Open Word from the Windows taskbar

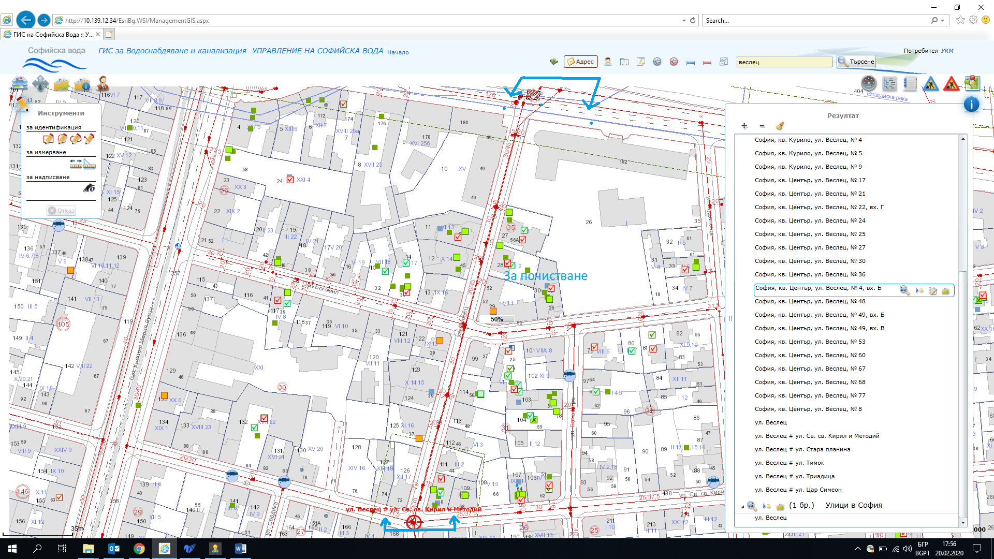240,549
